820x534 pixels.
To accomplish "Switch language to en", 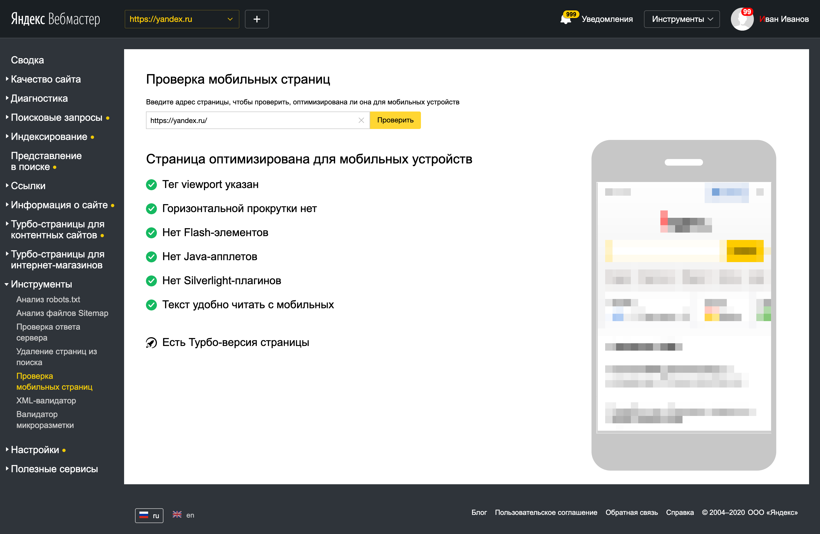I will 190,515.
